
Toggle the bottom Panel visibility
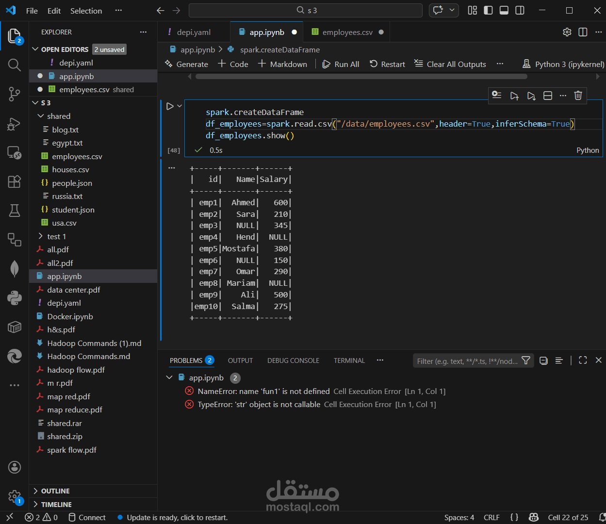[504, 10]
